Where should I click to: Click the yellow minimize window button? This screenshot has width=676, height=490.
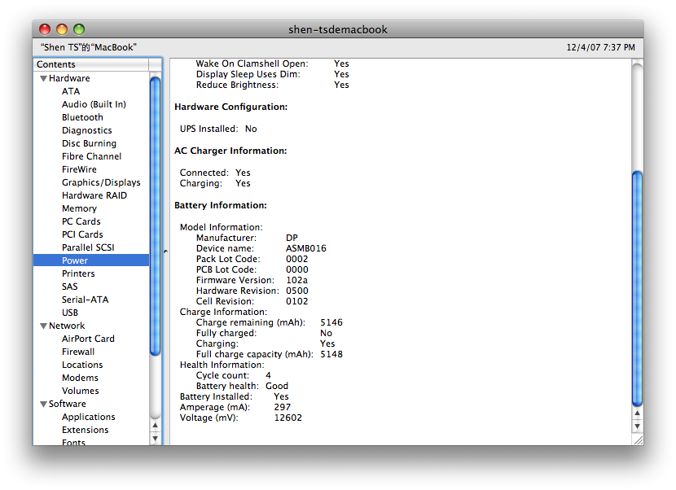click(x=62, y=29)
